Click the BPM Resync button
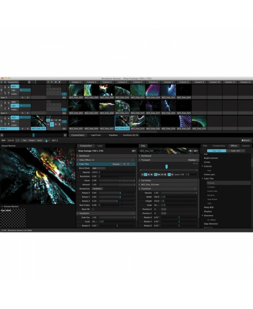The width and height of the screenshot is (253, 309). [32, 140]
